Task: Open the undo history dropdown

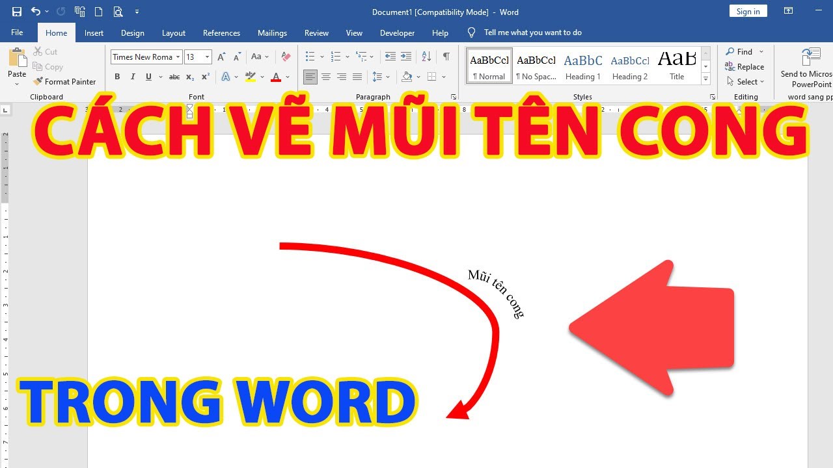Action: (47, 12)
